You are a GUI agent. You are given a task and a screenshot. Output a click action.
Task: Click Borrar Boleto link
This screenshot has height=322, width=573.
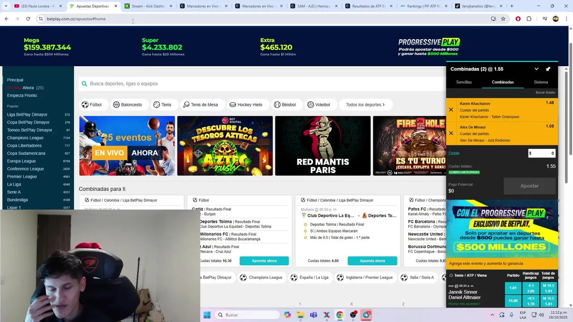[545, 93]
